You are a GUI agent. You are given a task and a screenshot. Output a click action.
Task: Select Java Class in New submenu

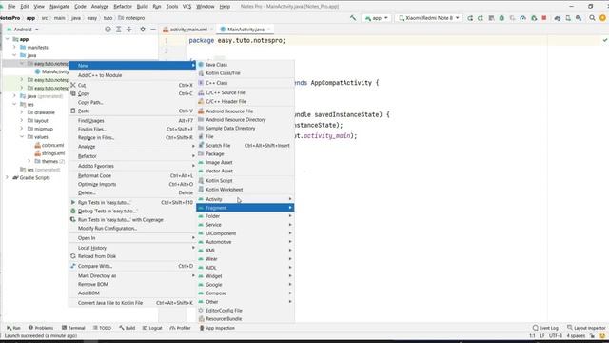[246, 65]
